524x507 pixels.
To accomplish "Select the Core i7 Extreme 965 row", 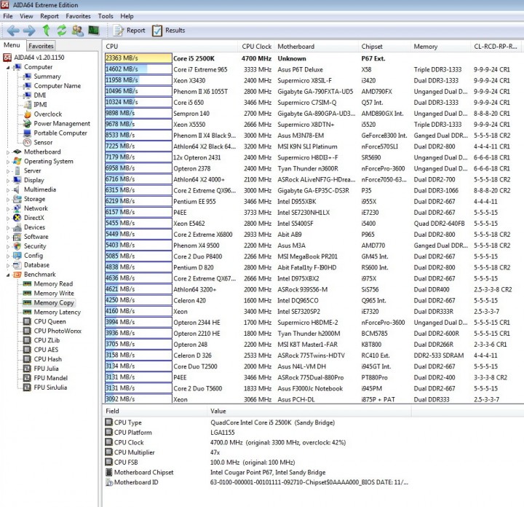I will pos(314,69).
